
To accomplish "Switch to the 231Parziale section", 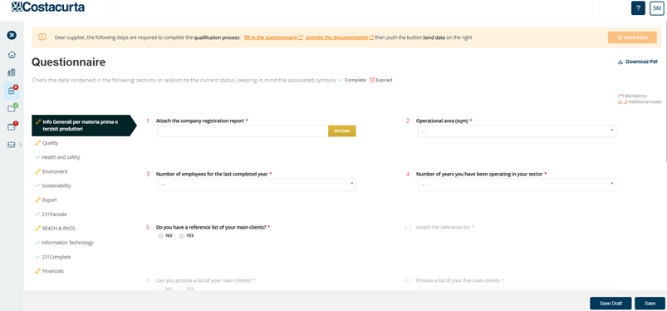I will pos(55,215).
